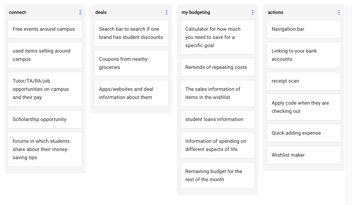Click the Tutor/TA/RA/job opportunities card

[x=45, y=89]
